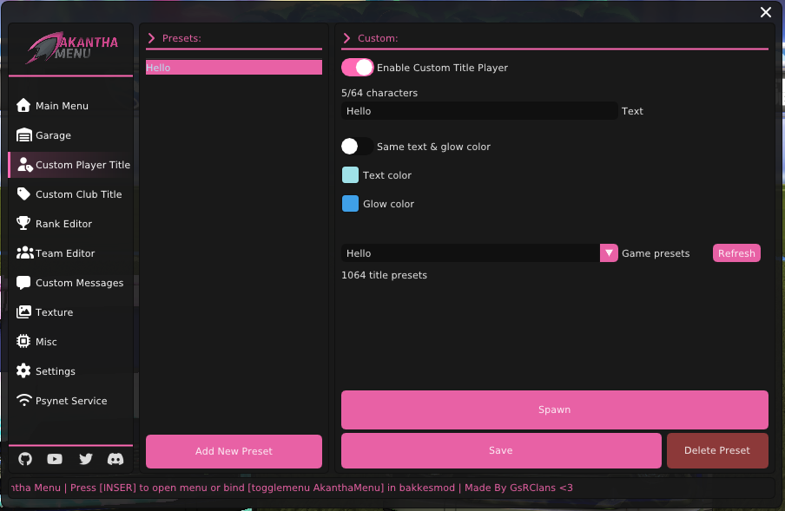Click the Twitter bird icon
This screenshot has width=785, height=511.
[85, 459]
